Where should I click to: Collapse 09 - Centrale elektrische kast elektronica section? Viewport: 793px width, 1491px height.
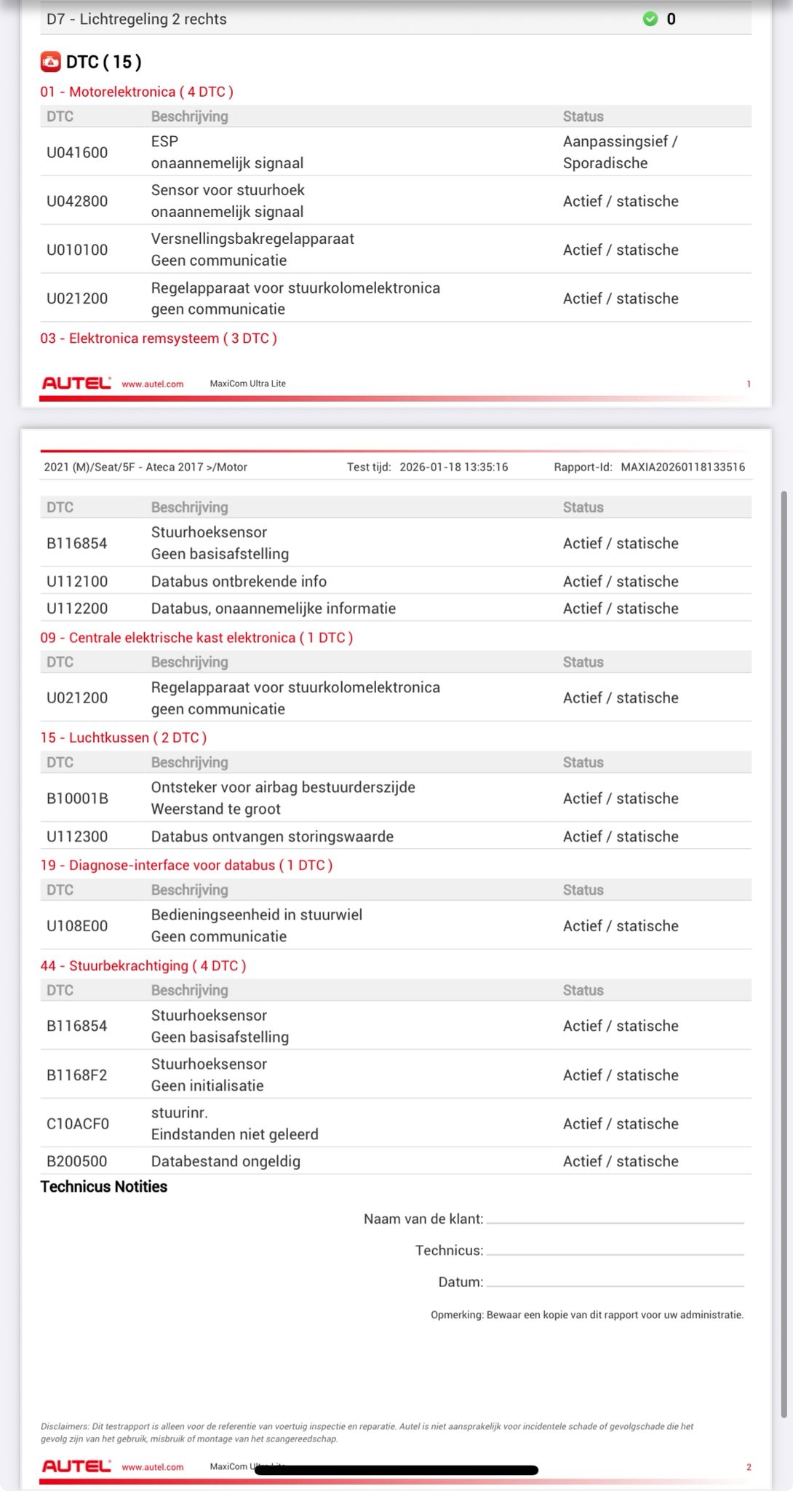tap(196, 638)
